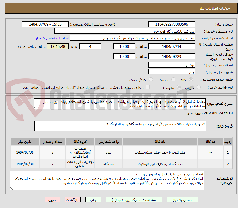Select the خدمت radio button
Image resolution: width=238 pixels, height=208 pixels.
tap(173, 79)
